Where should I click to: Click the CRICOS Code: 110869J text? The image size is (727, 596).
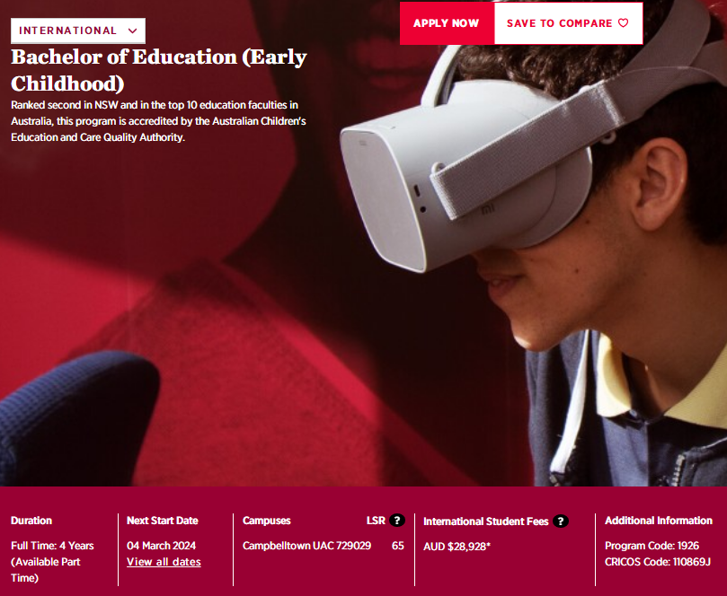tap(658, 562)
